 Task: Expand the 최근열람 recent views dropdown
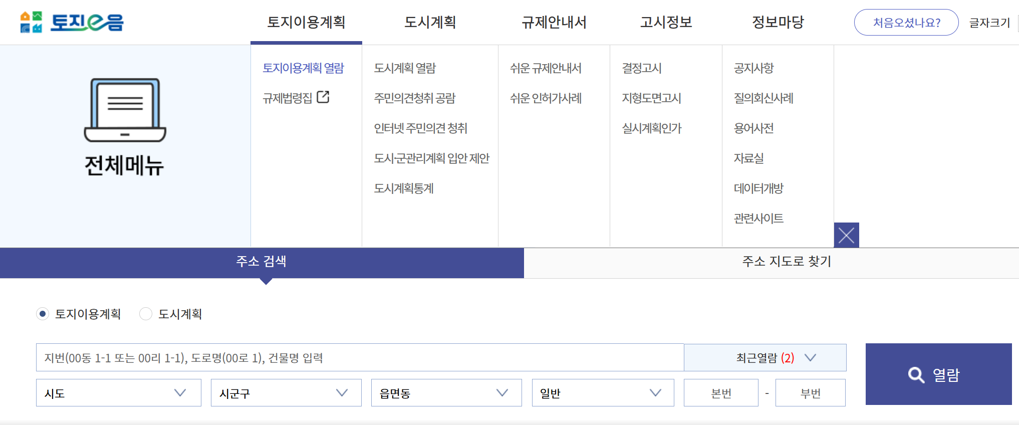pyautogui.click(x=764, y=357)
